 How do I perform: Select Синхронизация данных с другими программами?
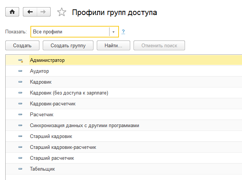tap(84, 126)
